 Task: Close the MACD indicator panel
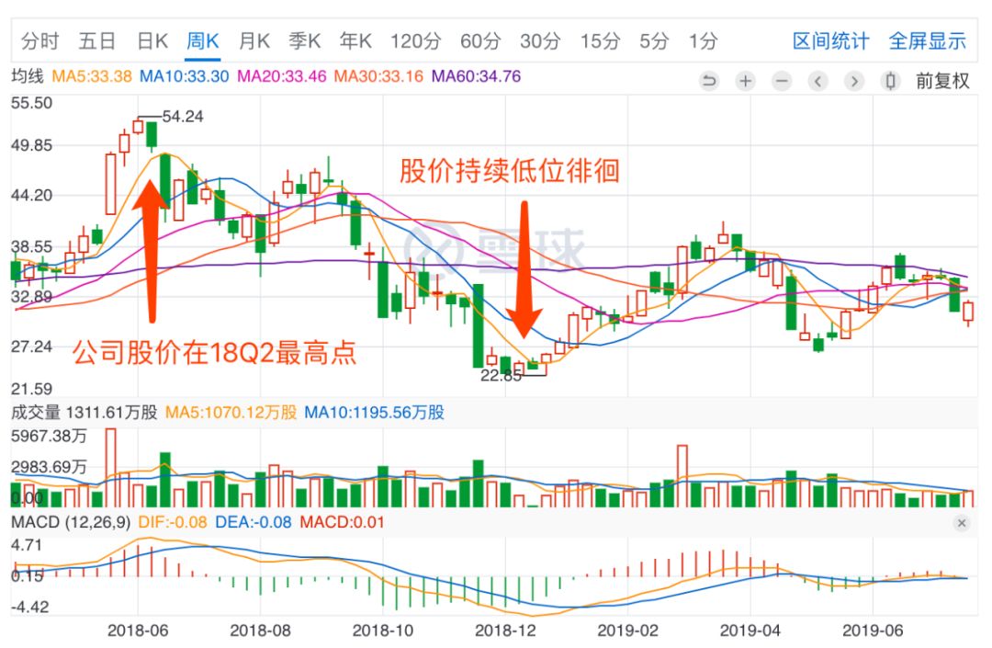coord(962,523)
